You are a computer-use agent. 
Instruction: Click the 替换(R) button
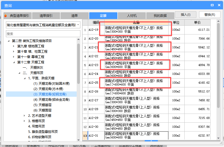point(210,15)
